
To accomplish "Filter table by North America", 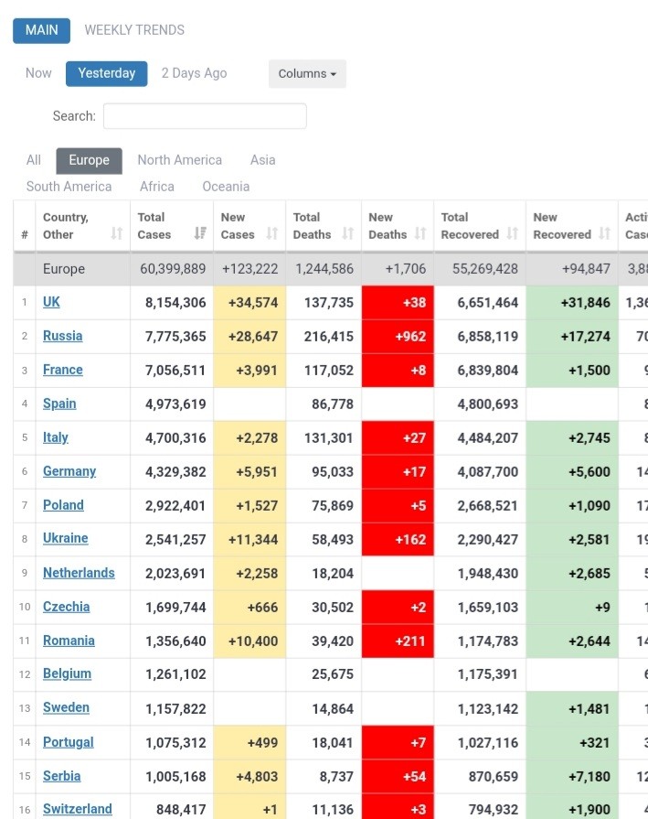I will point(179,159).
